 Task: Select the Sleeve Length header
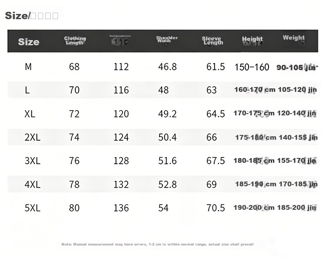(212, 40)
